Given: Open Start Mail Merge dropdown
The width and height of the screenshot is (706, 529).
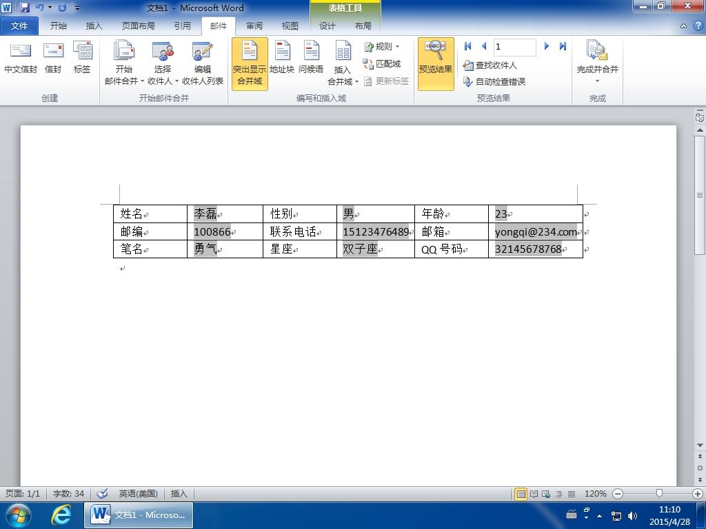Looking at the screenshot, I should click(x=124, y=63).
